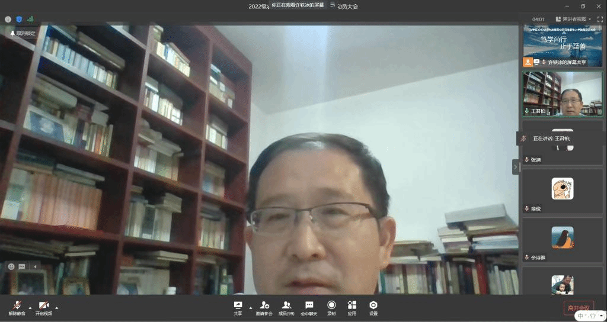Unmute the microphone (解除静音)

pyautogui.click(x=17, y=307)
